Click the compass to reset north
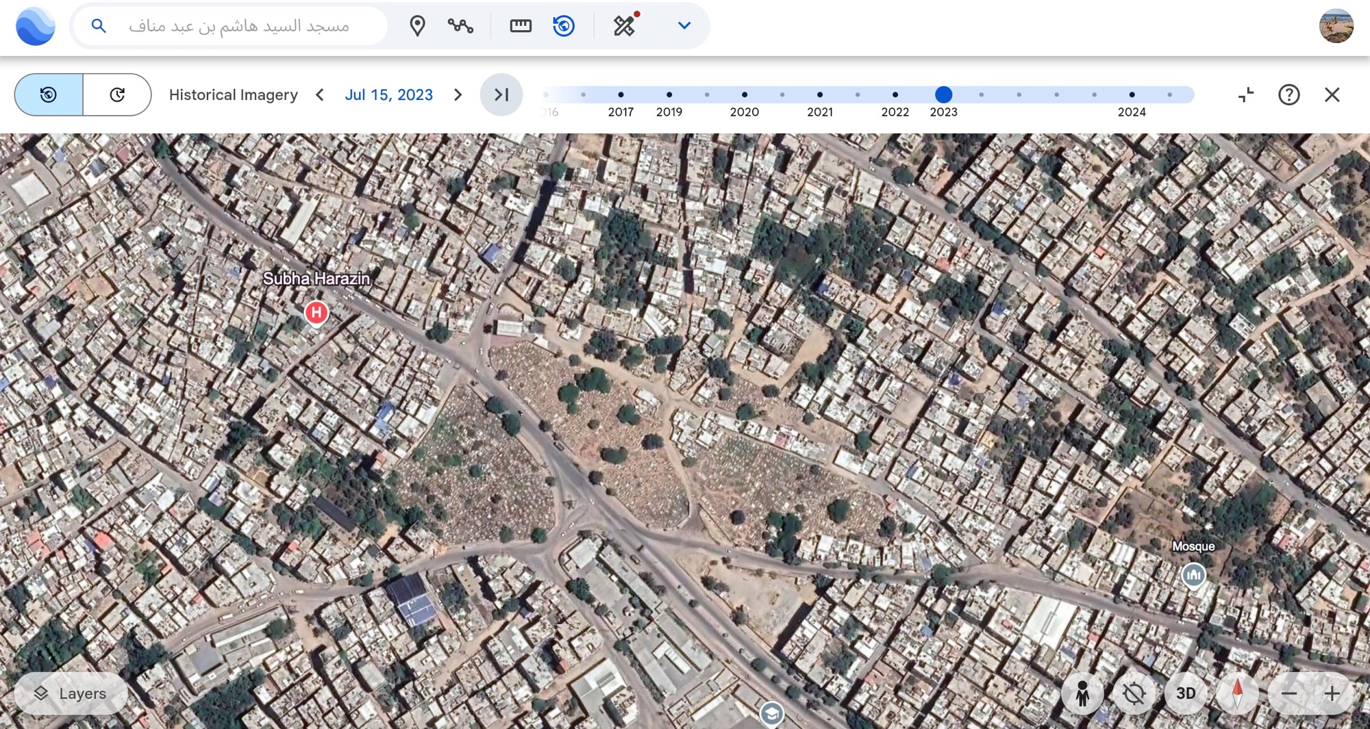 coord(1237,693)
